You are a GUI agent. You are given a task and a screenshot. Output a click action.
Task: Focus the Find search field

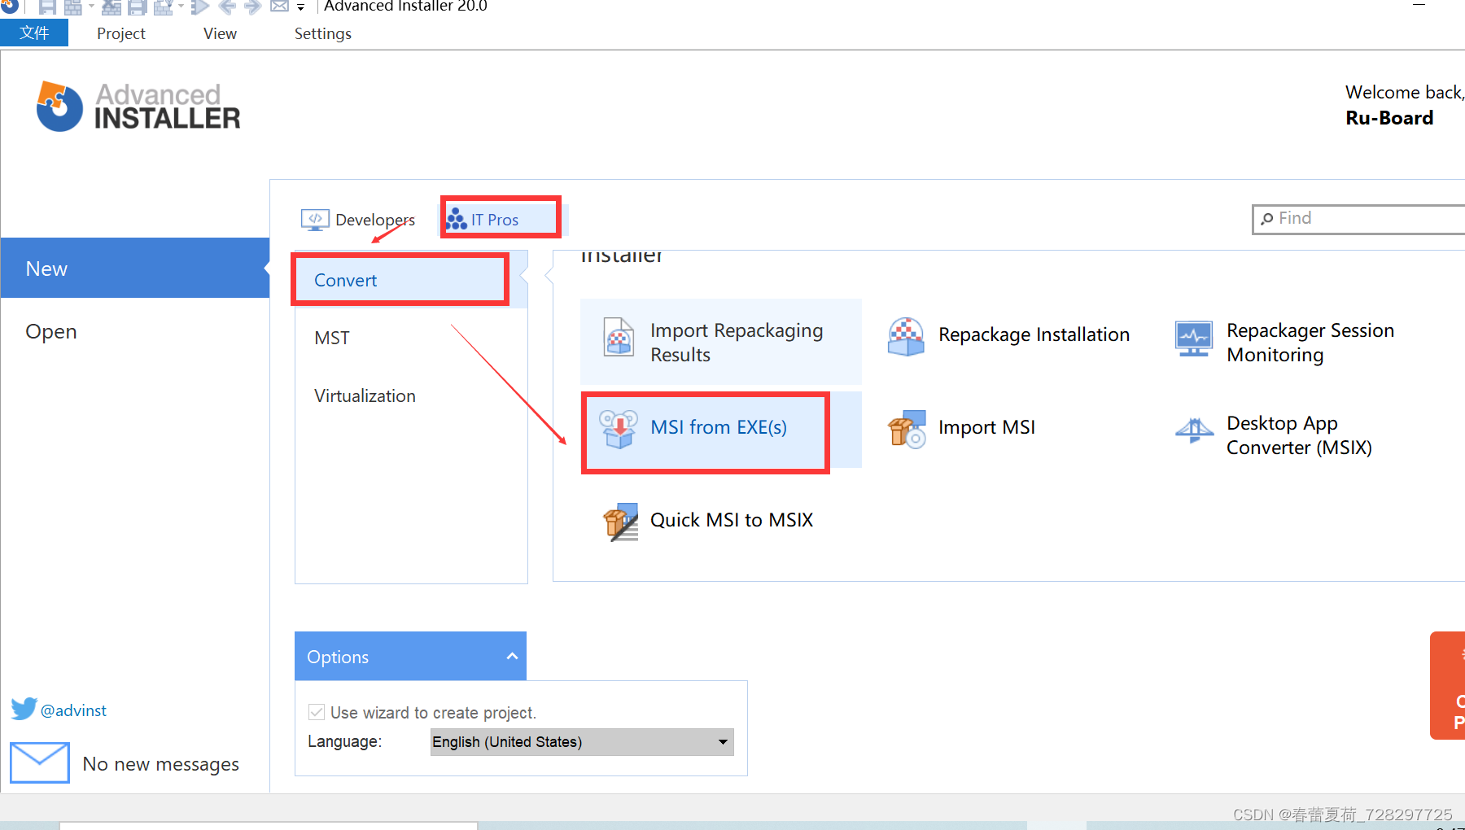click(x=1358, y=219)
